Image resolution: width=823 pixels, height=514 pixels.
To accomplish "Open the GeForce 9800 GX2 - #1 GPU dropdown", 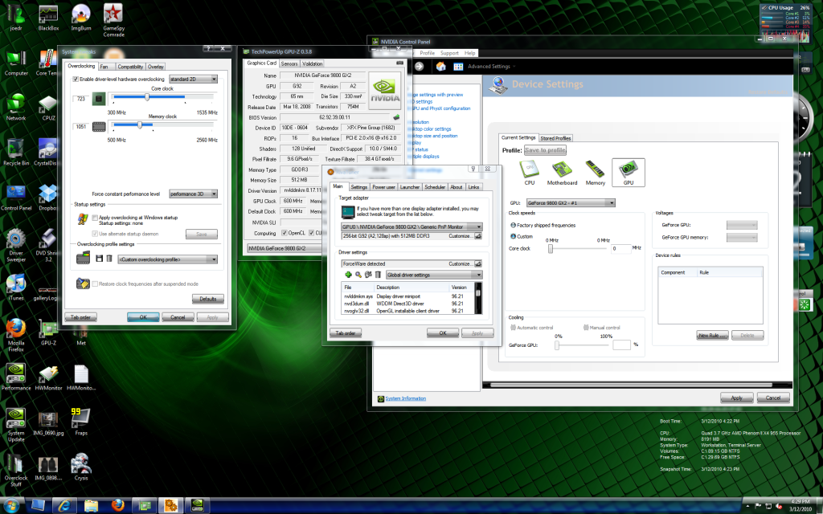I will [571, 203].
